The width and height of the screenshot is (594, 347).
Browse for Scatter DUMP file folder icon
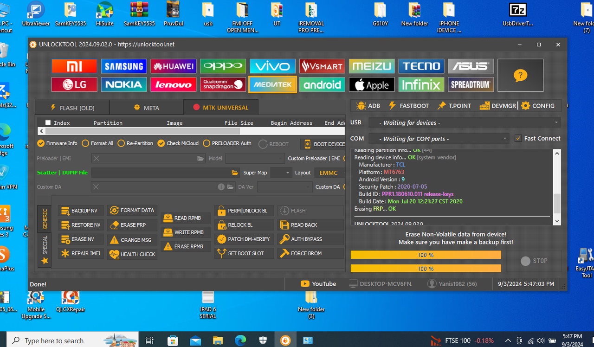click(x=235, y=173)
